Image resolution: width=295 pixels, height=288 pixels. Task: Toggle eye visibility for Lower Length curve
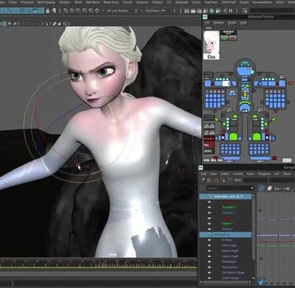(209, 257)
